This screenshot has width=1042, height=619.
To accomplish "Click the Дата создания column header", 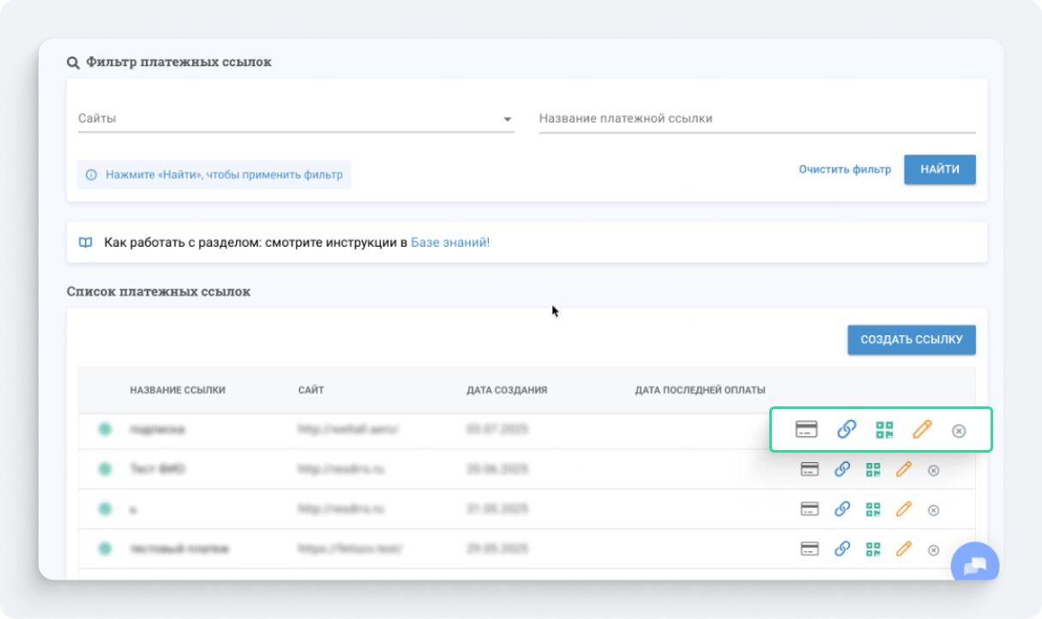I will coord(506,390).
